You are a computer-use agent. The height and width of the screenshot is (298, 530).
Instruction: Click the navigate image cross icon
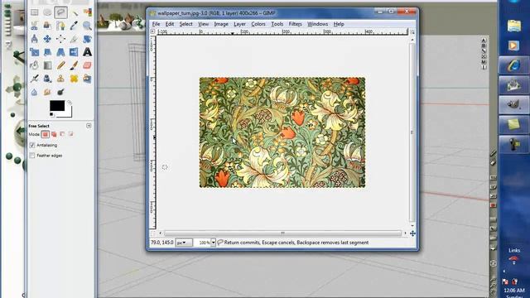[x=412, y=233]
